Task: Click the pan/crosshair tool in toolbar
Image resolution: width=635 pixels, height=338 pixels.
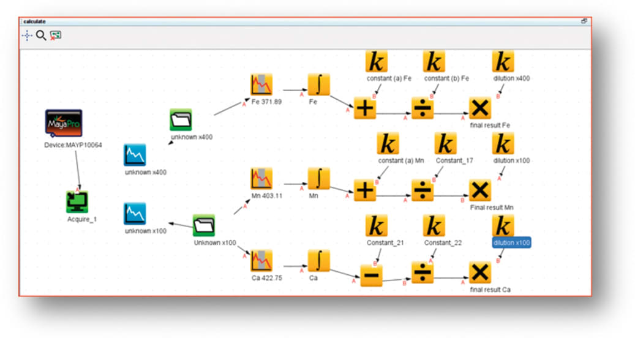Action: pos(27,36)
